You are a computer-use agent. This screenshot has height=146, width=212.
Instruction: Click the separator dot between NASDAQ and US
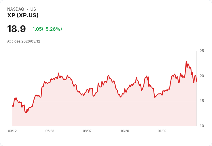(x=27, y=9)
